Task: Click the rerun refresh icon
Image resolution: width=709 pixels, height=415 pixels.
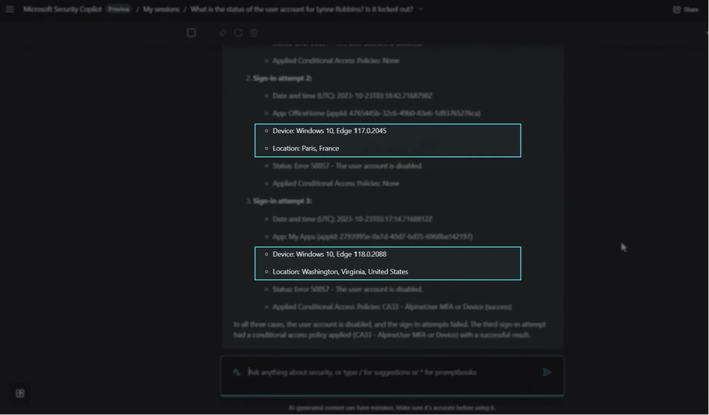Action: click(239, 33)
